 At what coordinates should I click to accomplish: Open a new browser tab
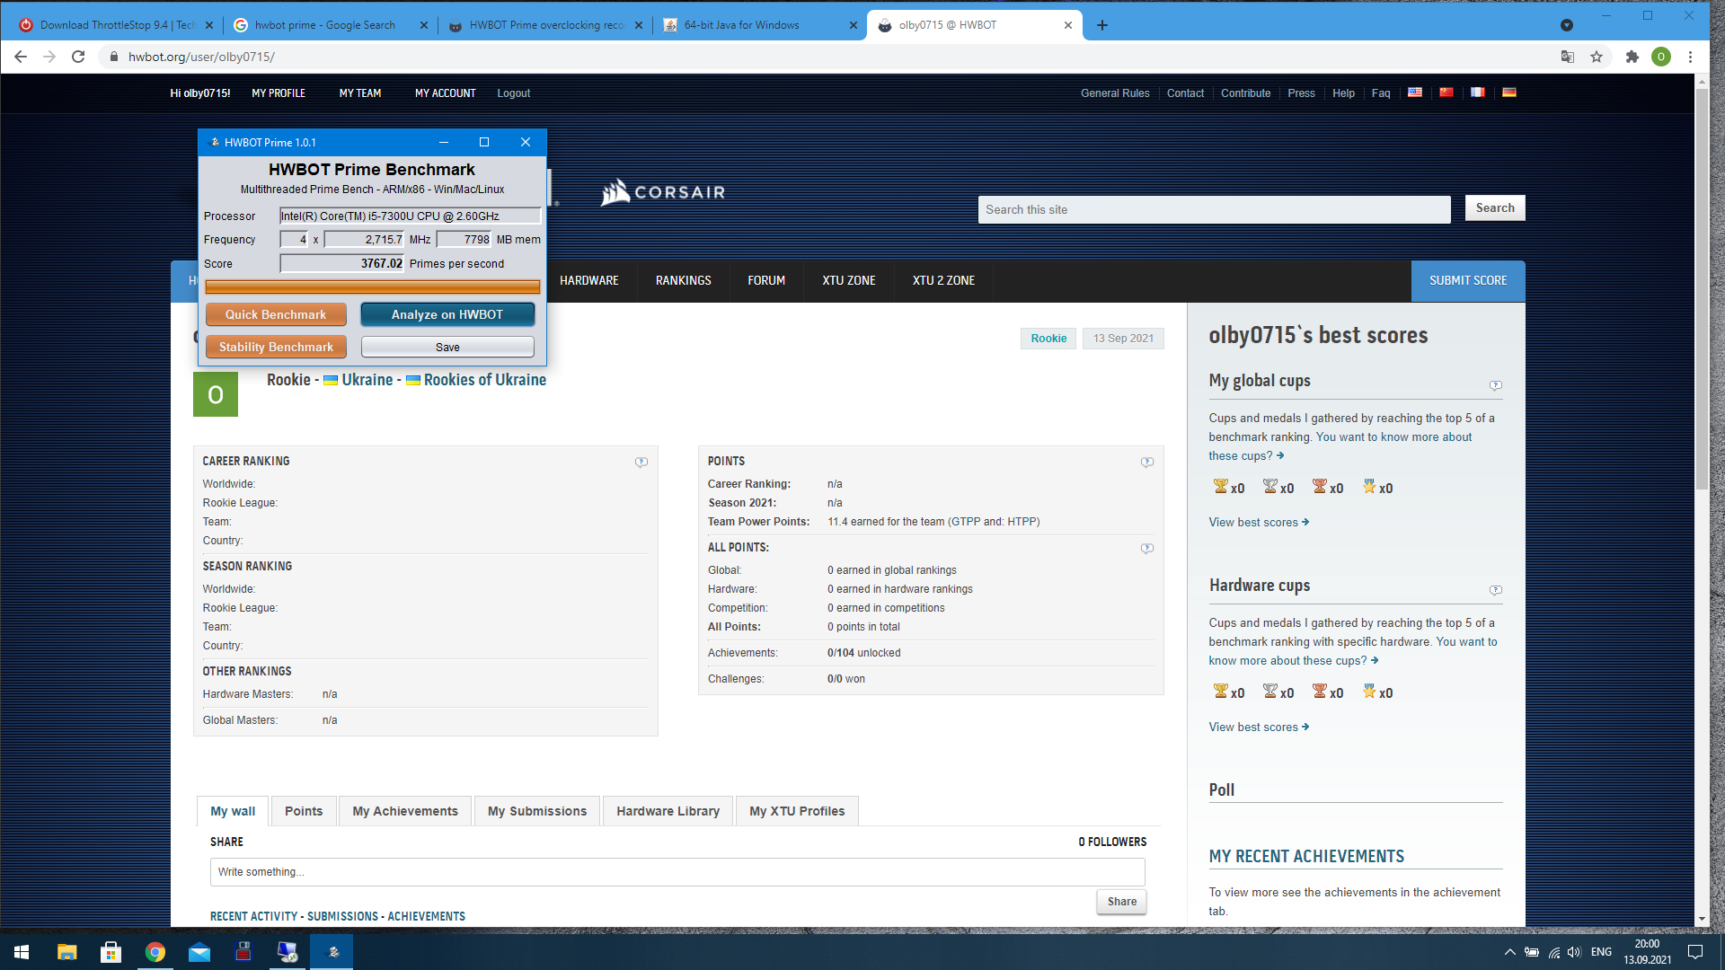tap(1102, 25)
